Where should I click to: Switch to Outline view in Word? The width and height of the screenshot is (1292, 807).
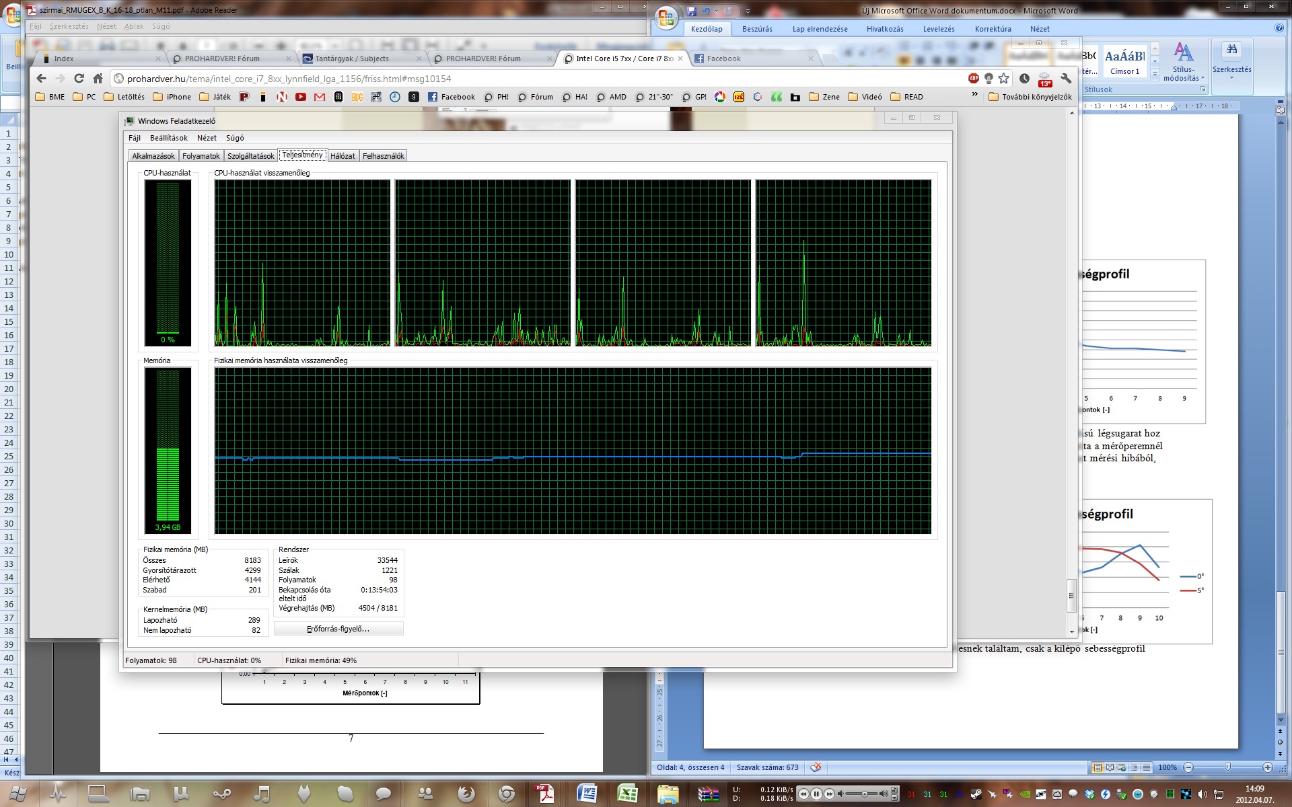(1134, 767)
